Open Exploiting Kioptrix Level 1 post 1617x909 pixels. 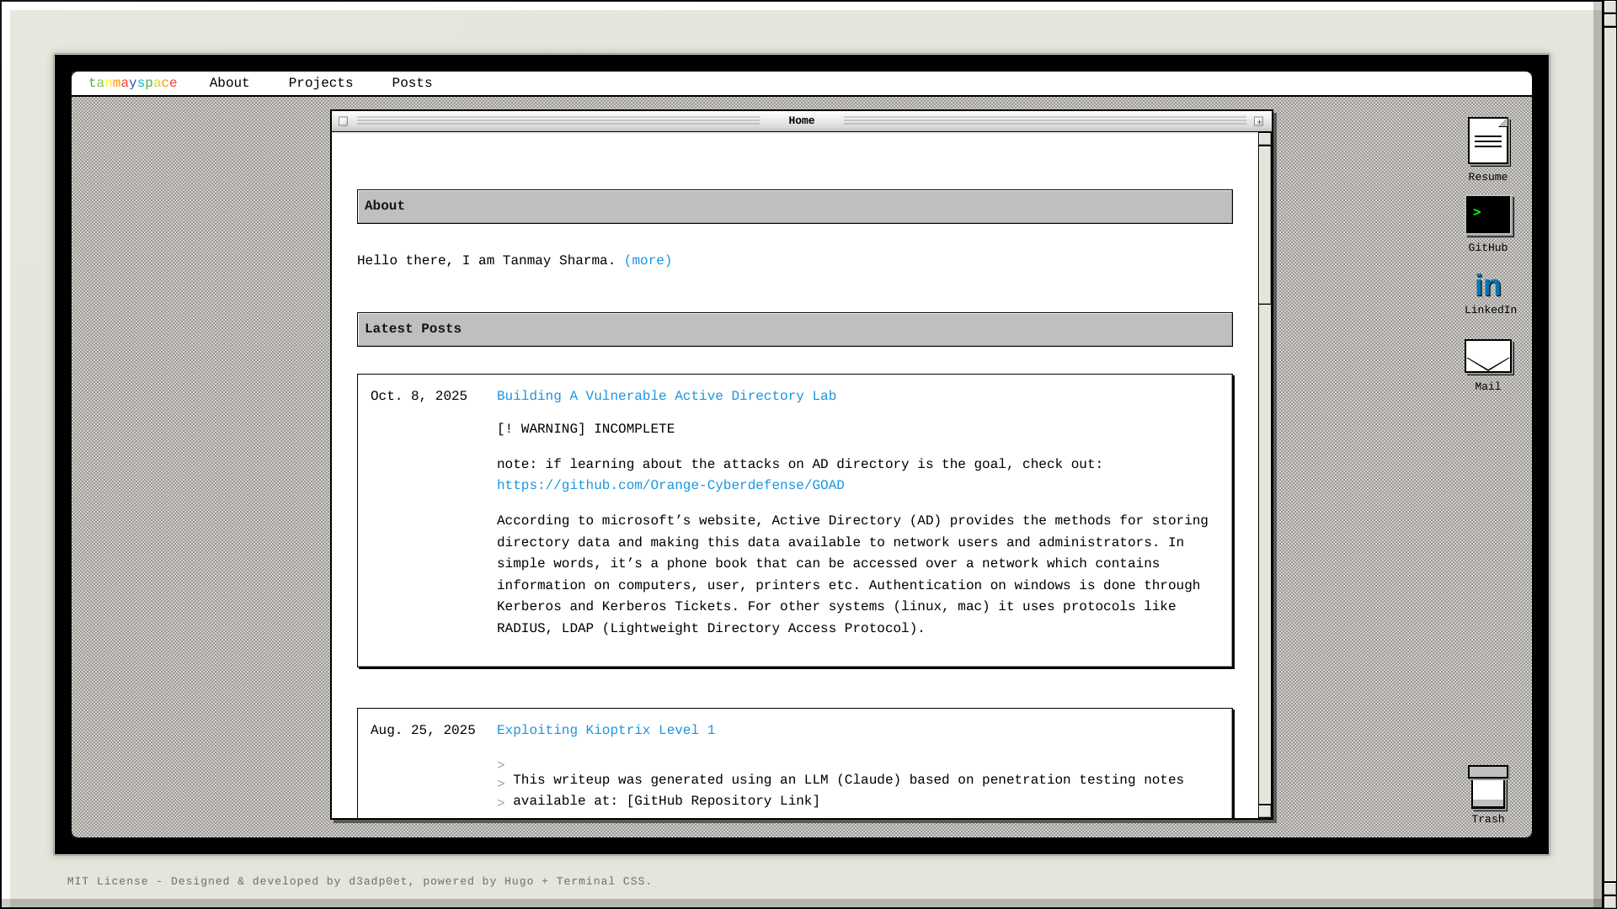(x=605, y=731)
